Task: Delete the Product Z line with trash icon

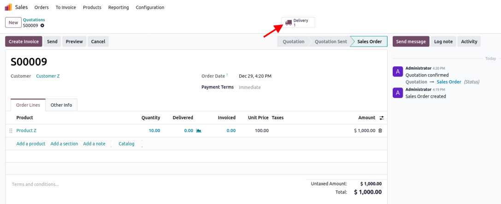Action: 380,131
